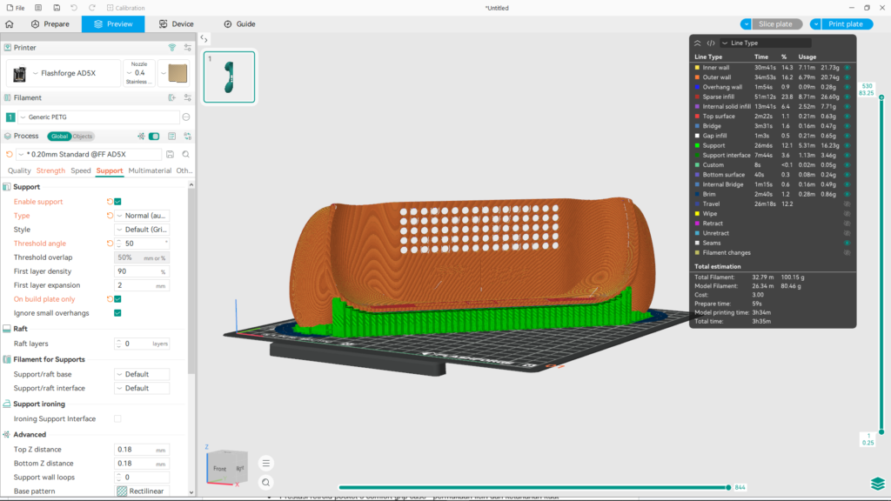Click the view orientation cube Front face
The width and height of the screenshot is (891, 501).
(x=220, y=469)
